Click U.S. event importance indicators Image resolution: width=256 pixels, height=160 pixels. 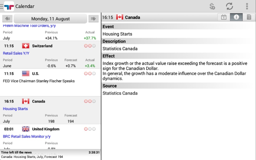pos(90,74)
